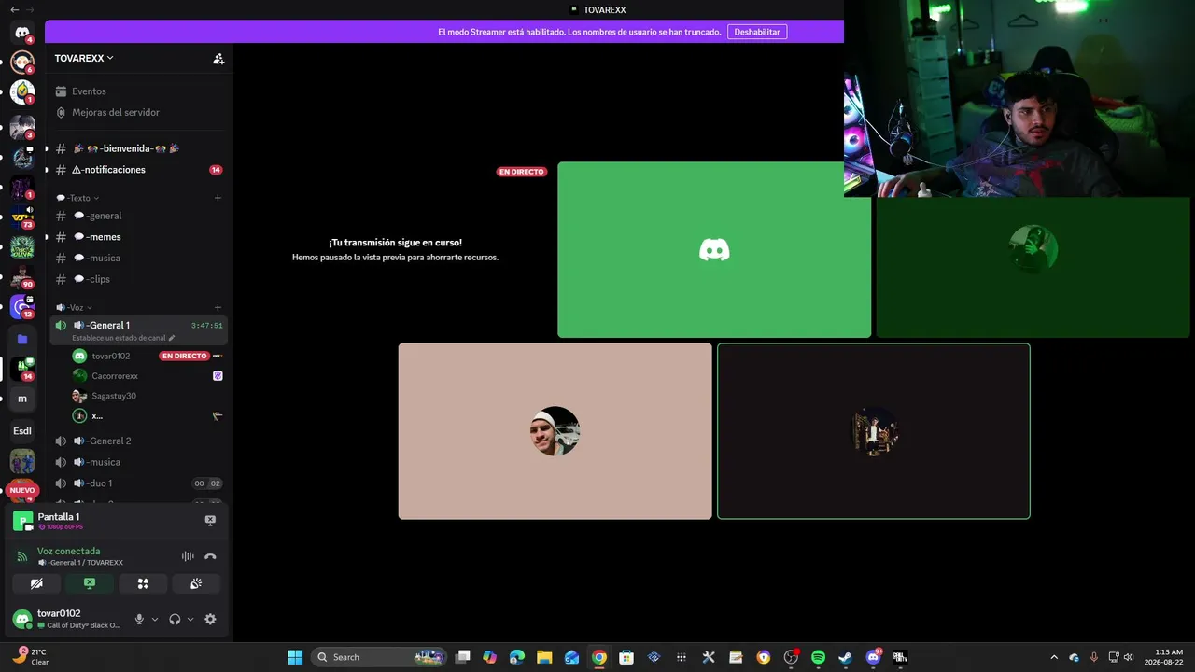Screen dimensions: 1195x672
Task: Open Steam from the taskbar
Action: [x=845, y=657]
